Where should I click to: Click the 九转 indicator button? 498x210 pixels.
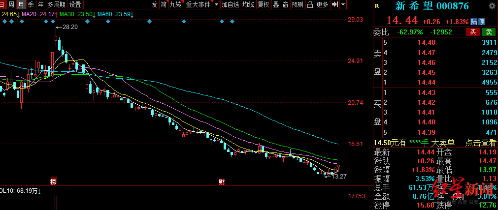[x=175, y=4]
